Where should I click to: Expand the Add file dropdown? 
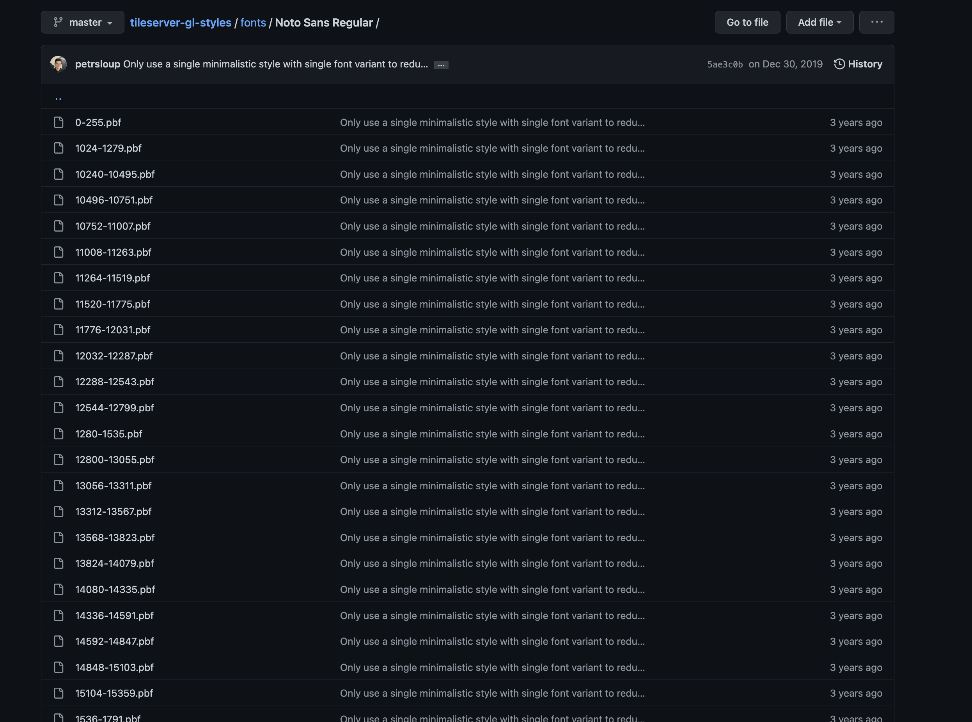(x=819, y=22)
